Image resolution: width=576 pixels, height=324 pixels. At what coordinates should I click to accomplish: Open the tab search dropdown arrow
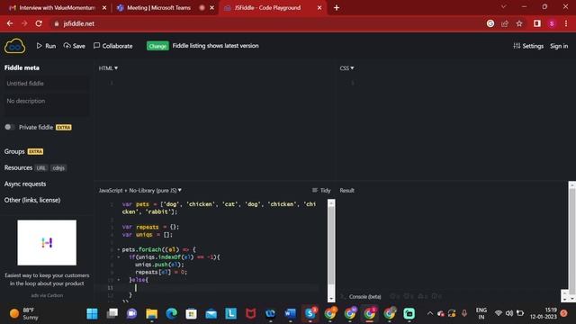tap(504, 6)
